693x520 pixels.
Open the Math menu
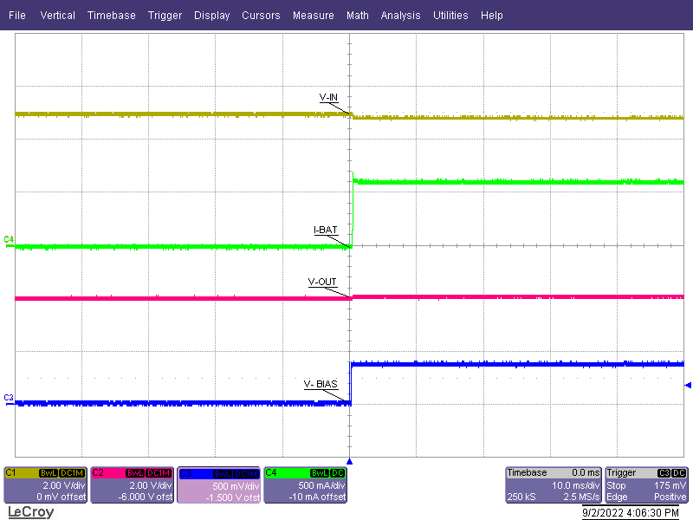pos(357,15)
